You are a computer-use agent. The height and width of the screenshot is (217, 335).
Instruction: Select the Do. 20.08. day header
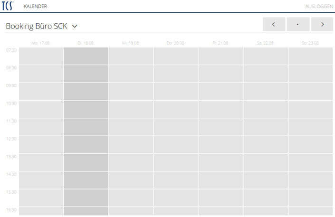176,43
